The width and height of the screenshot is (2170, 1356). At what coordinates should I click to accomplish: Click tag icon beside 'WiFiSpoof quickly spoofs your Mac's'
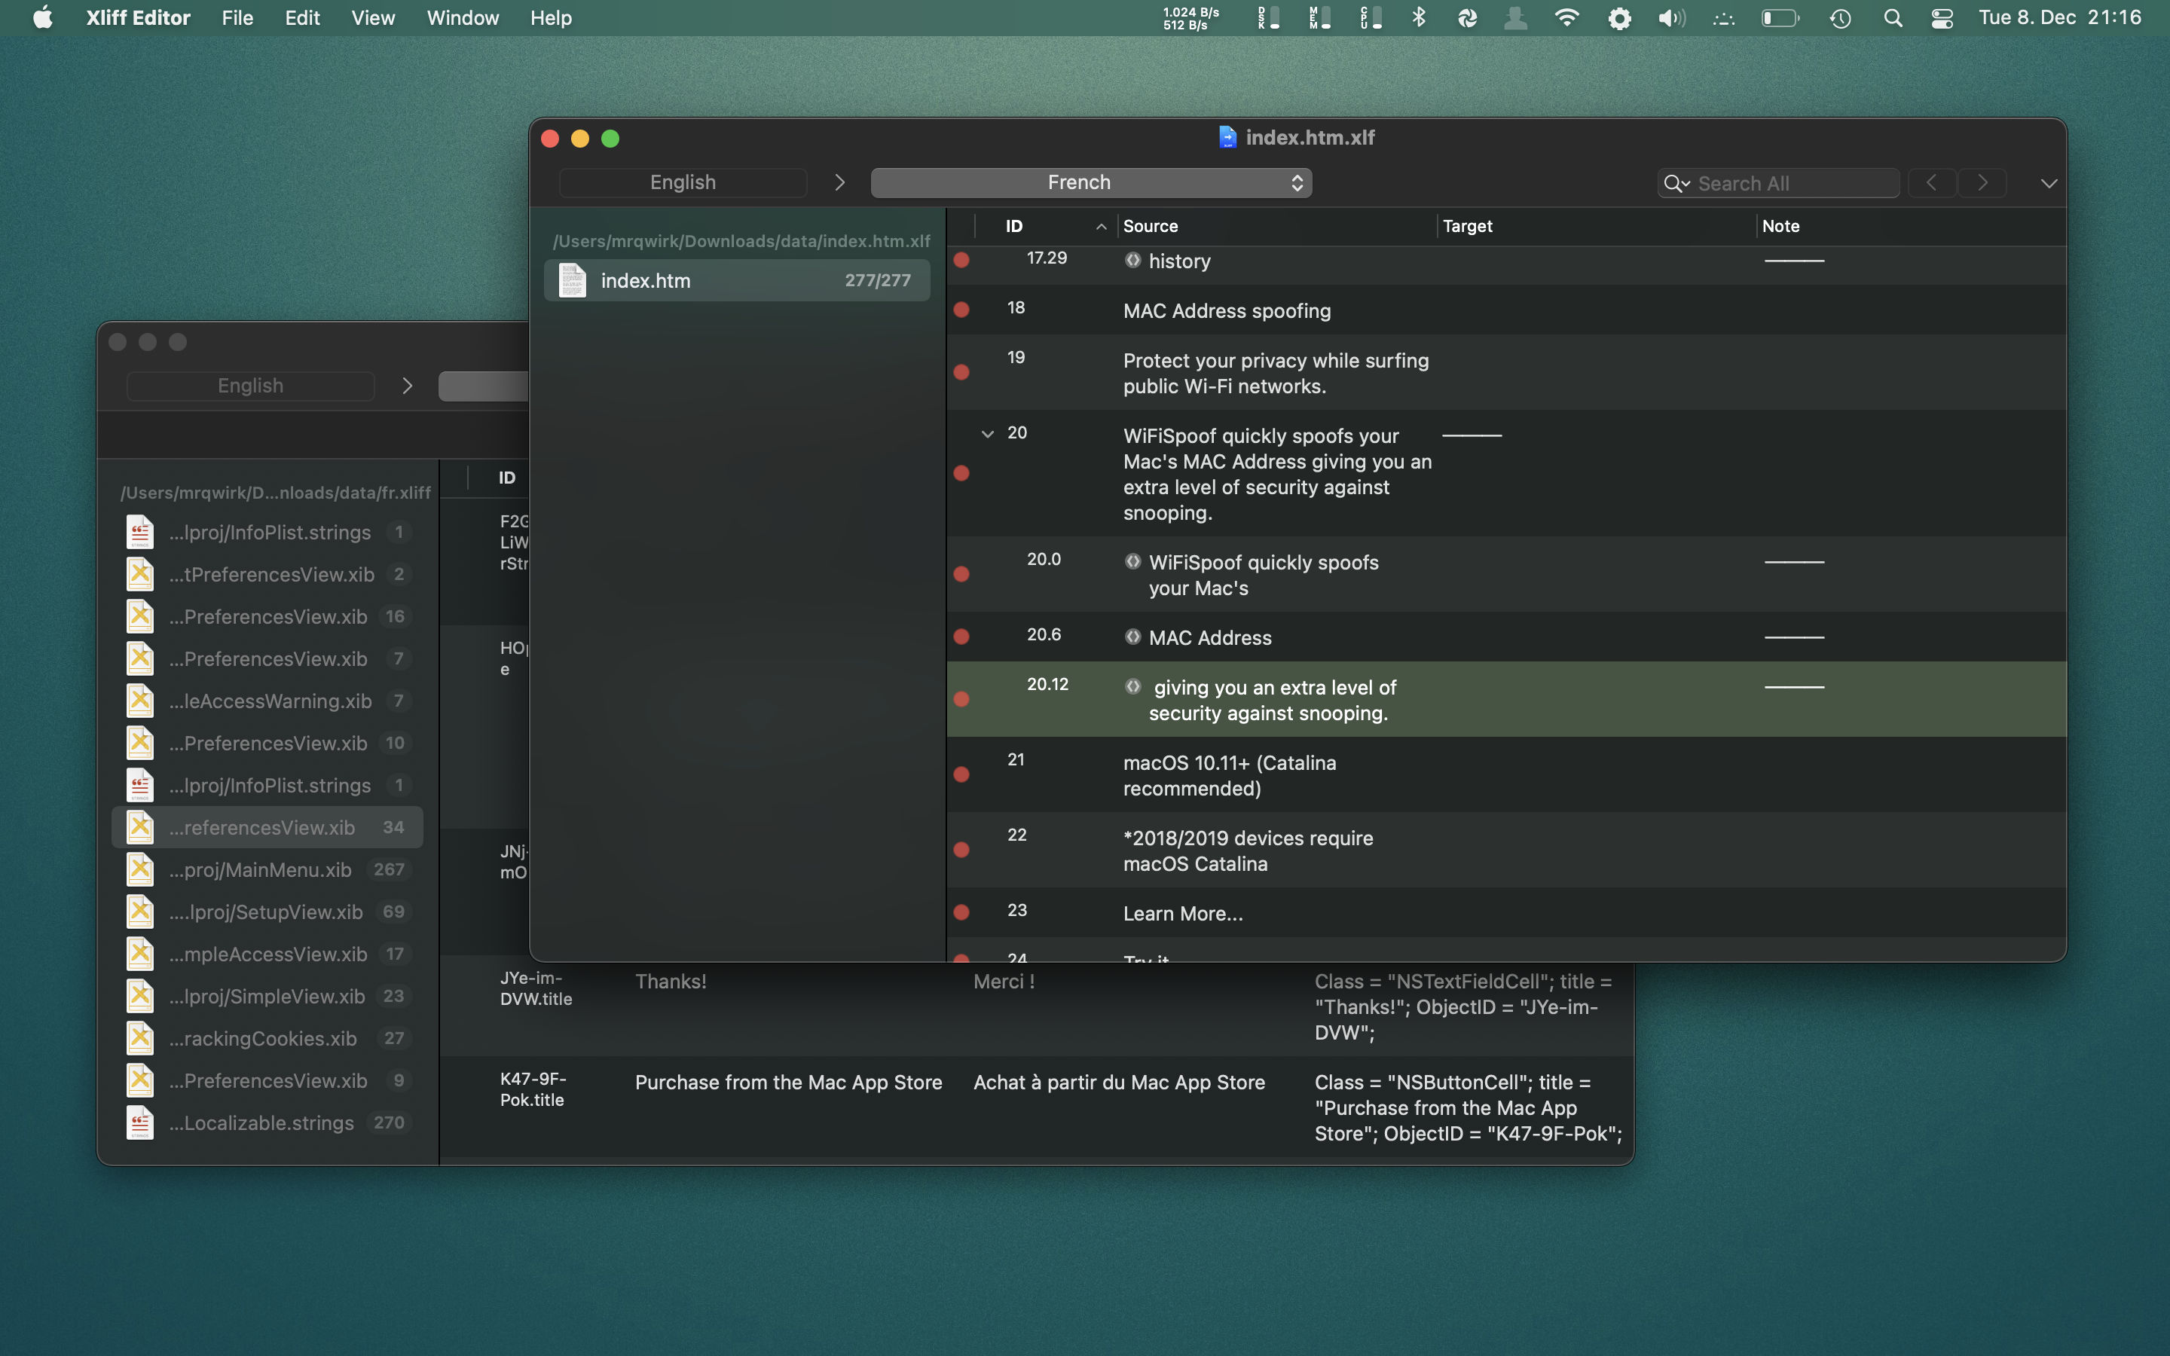click(x=1132, y=561)
